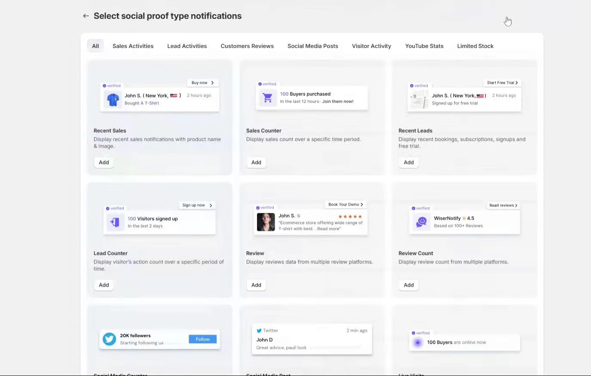The width and height of the screenshot is (591, 376).
Task: Click the Twitter bird icon beside 20K followers
Action: (x=109, y=339)
